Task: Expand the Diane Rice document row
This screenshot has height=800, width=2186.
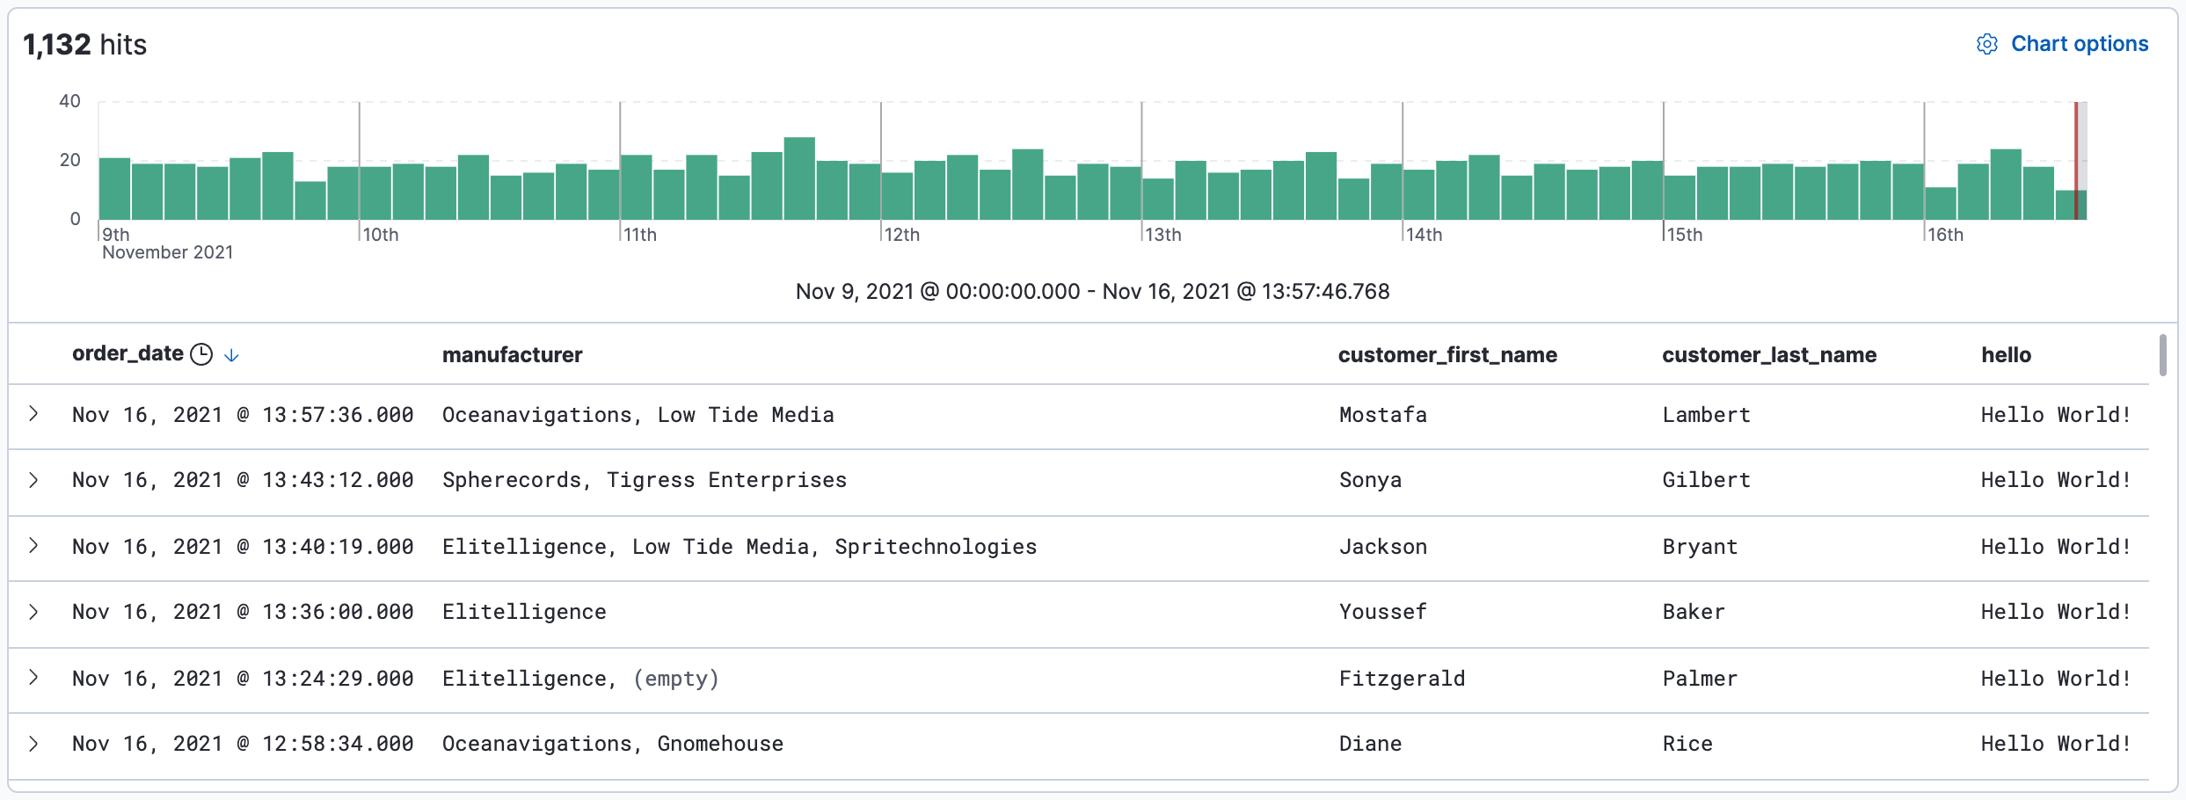Action: pyautogui.click(x=33, y=743)
